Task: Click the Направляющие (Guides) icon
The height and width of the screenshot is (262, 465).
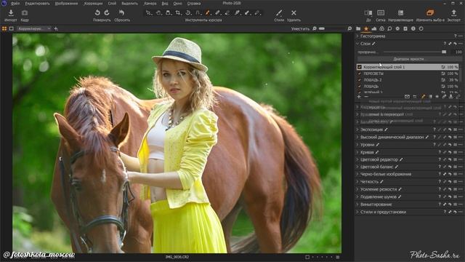Action: point(400,13)
